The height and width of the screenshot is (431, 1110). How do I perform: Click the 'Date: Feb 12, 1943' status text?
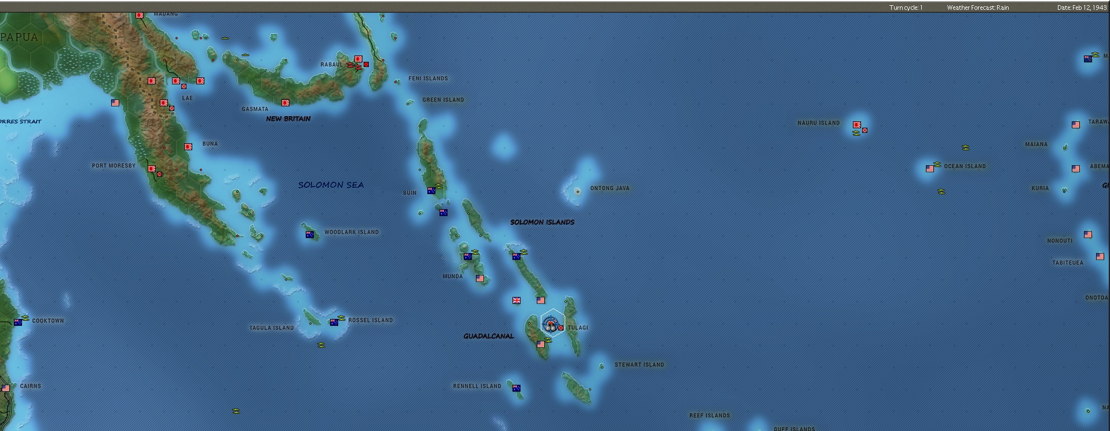[x=1082, y=8]
